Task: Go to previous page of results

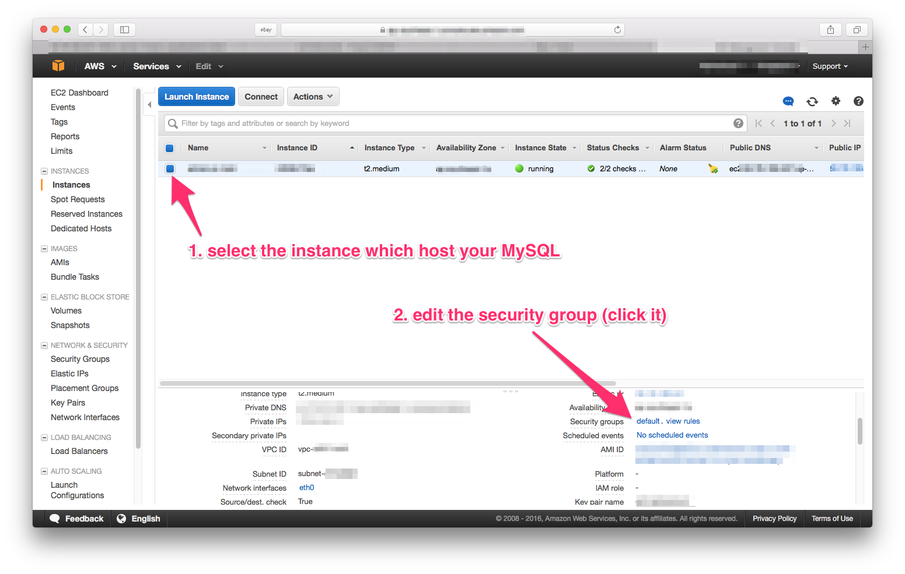Action: click(x=773, y=123)
